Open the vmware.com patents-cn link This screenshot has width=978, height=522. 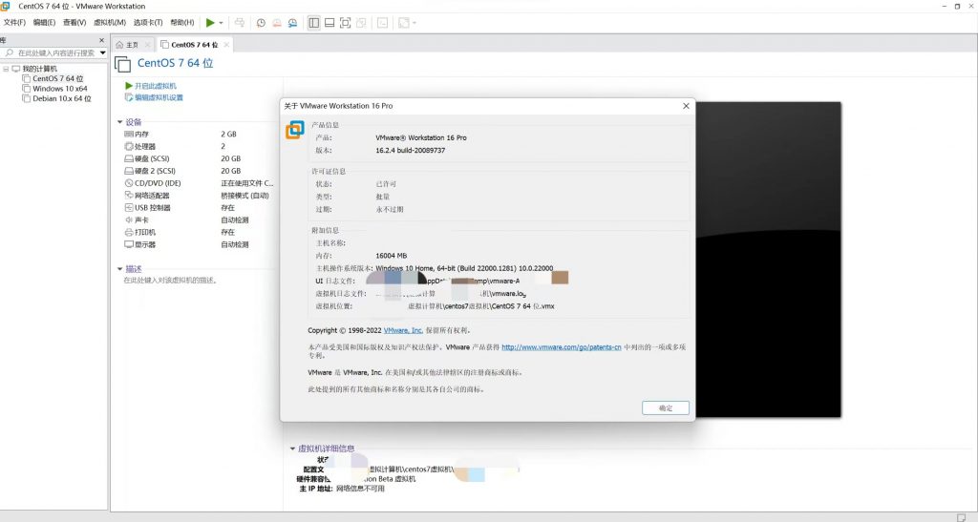[x=562, y=347]
